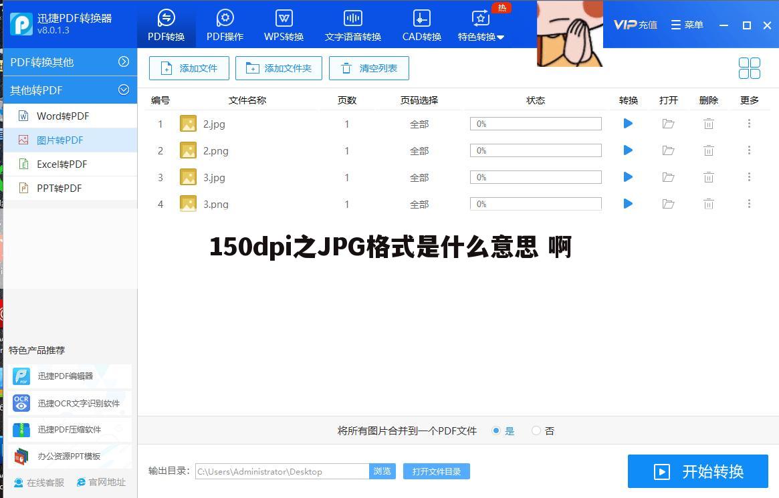Start converting 3.jpg with play icon

click(628, 177)
